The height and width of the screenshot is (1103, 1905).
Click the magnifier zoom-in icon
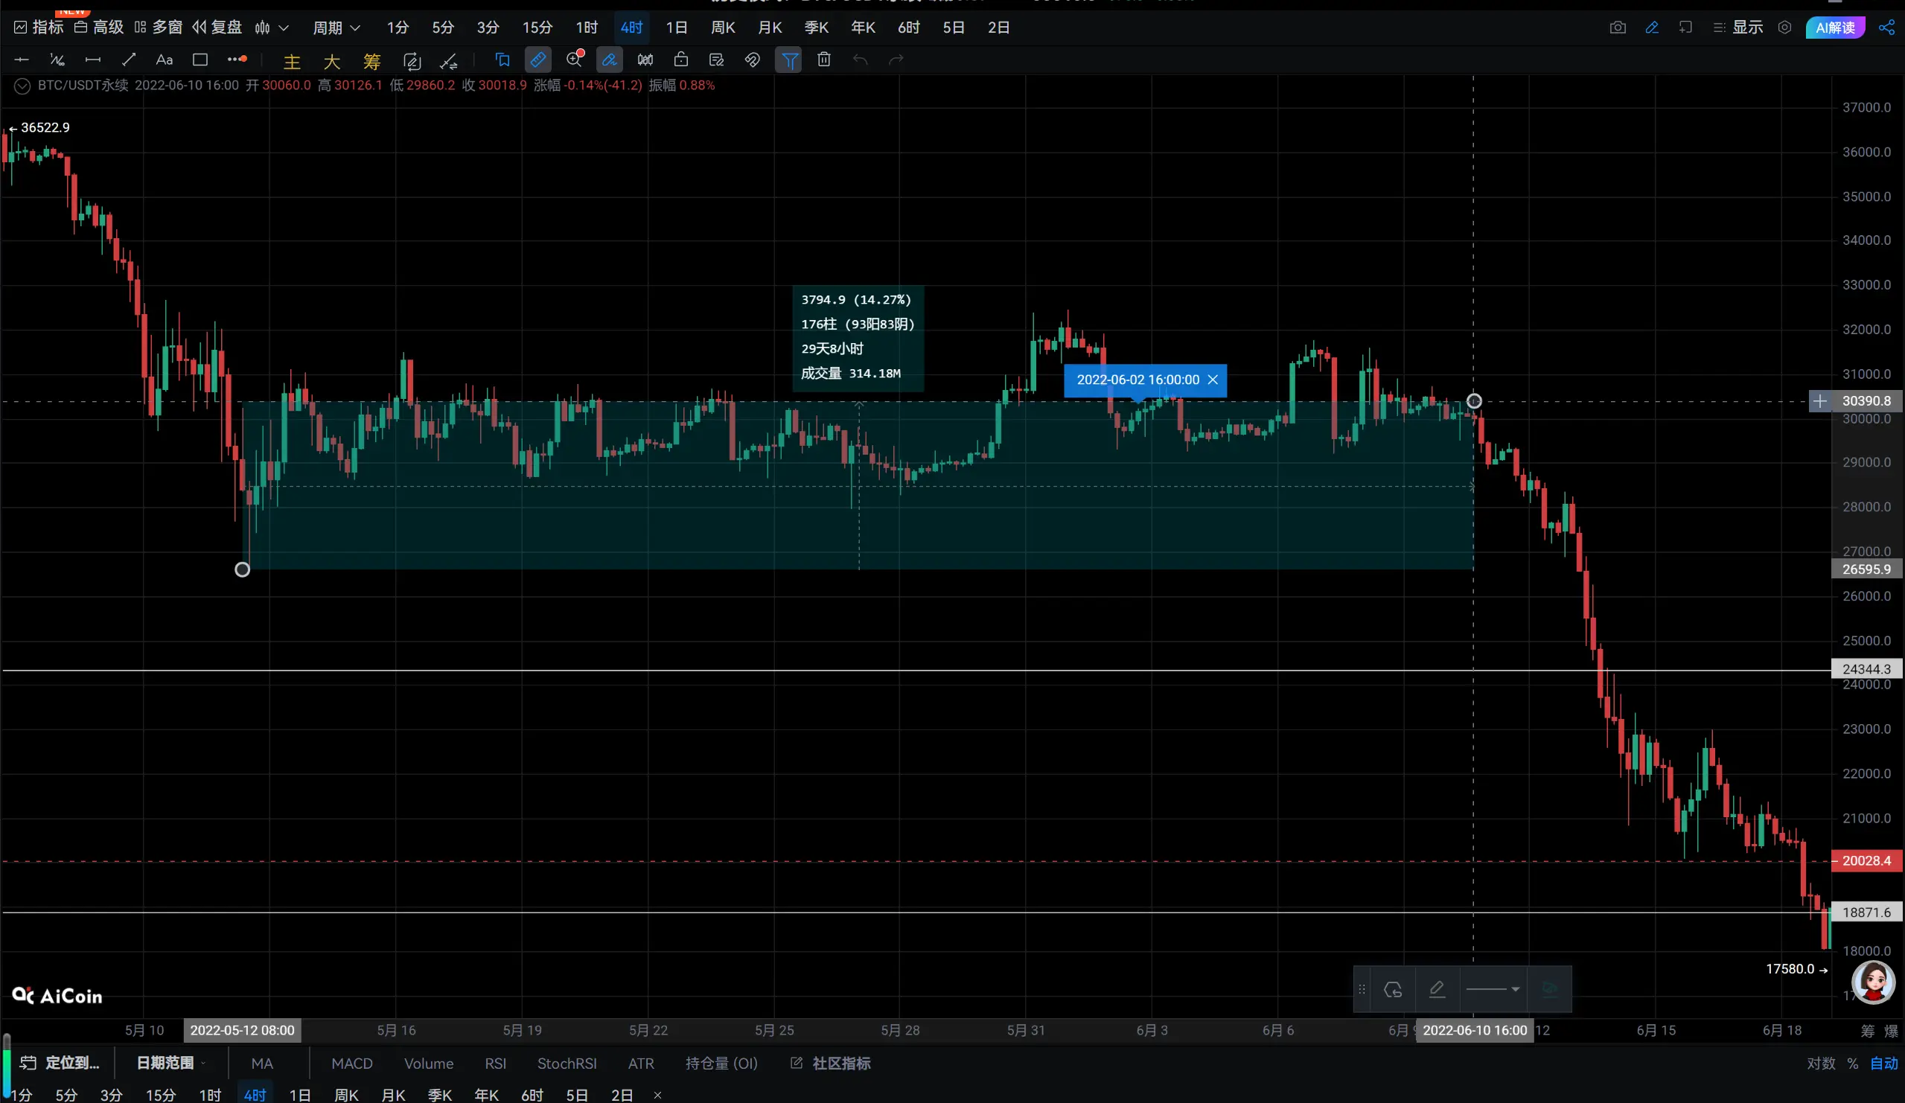pyautogui.click(x=575, y=60)
